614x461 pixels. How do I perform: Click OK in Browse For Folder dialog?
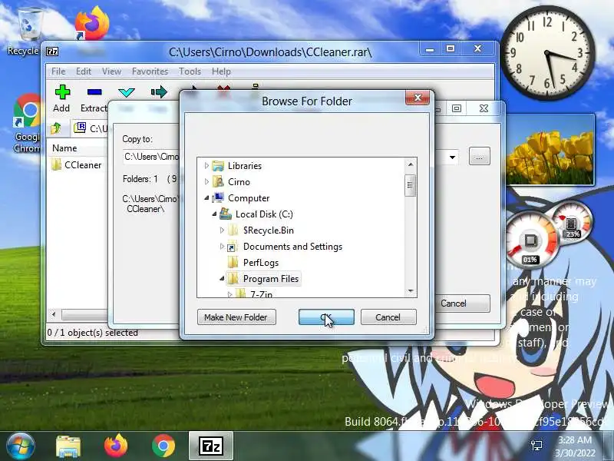pos(326,317)
